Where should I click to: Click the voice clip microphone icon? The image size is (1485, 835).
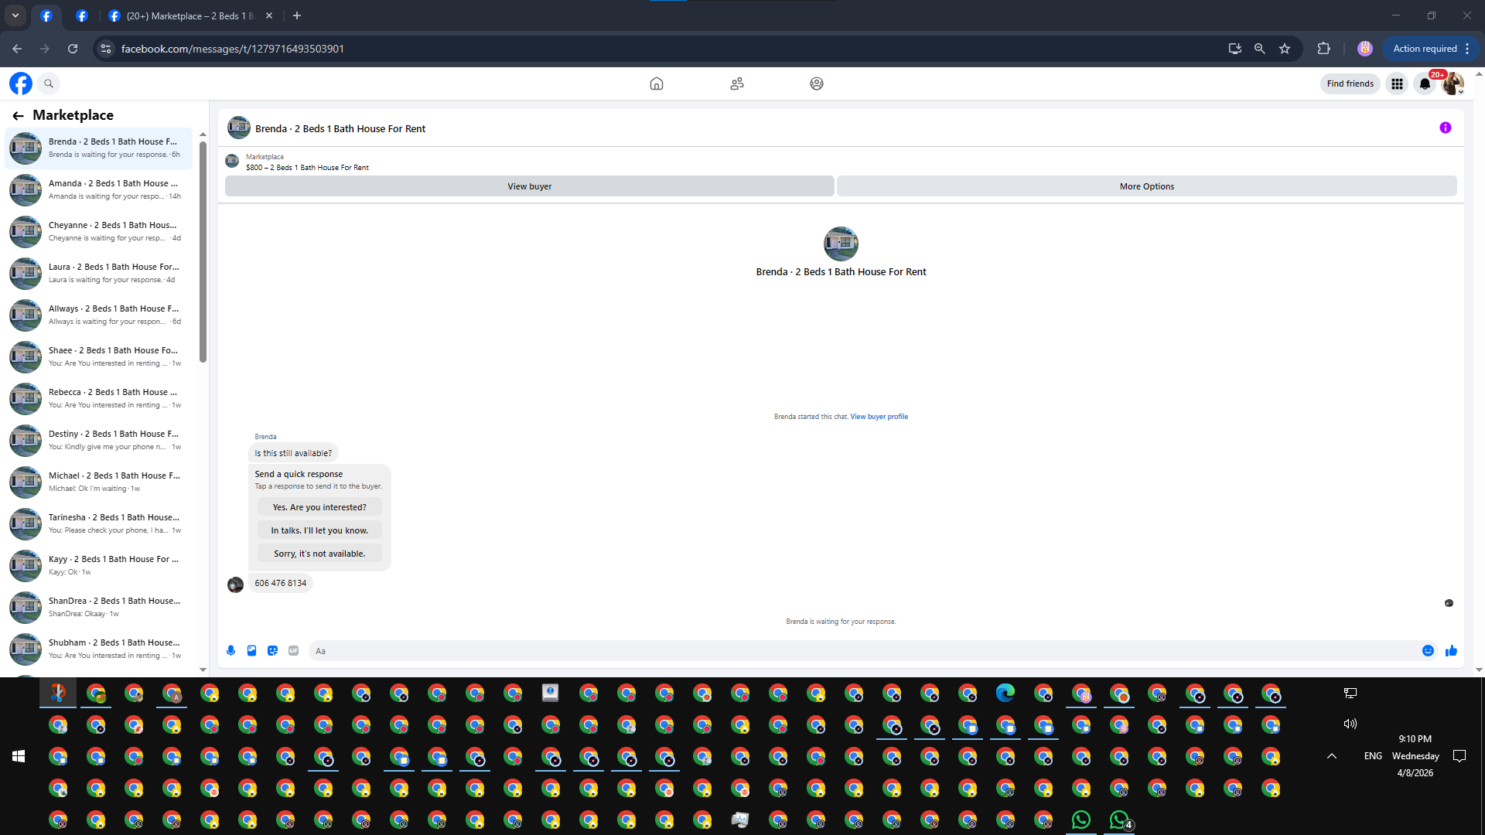230,651
